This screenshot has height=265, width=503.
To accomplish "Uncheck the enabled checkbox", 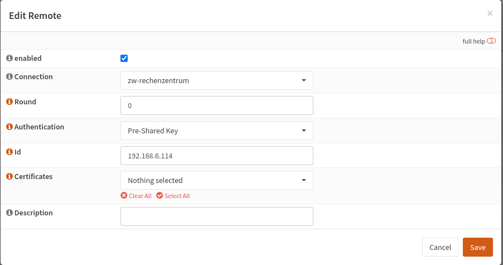I will click(124, 59).
